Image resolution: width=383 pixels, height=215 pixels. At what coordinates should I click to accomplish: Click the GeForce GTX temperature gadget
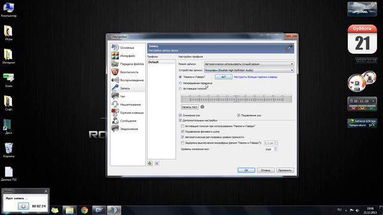[x=362, y=123]
